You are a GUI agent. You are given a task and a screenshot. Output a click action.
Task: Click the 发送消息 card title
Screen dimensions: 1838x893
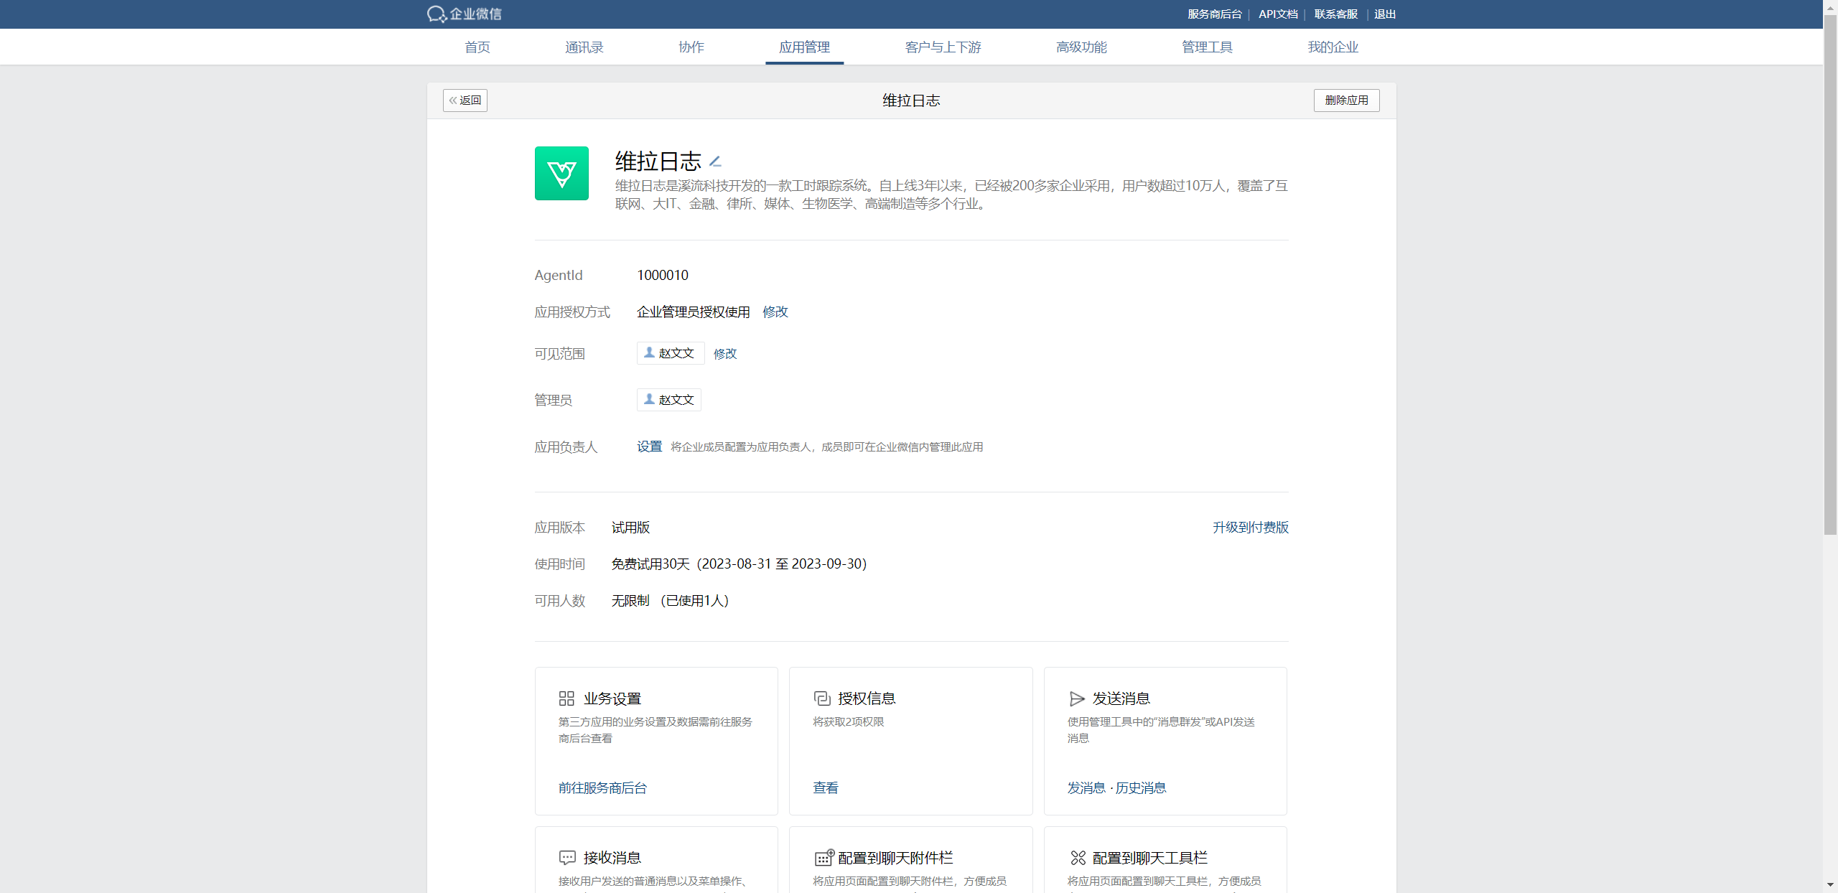point(1121,698)
